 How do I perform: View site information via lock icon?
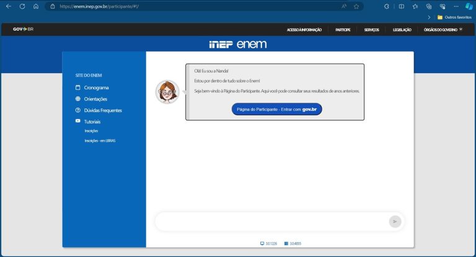53,6
